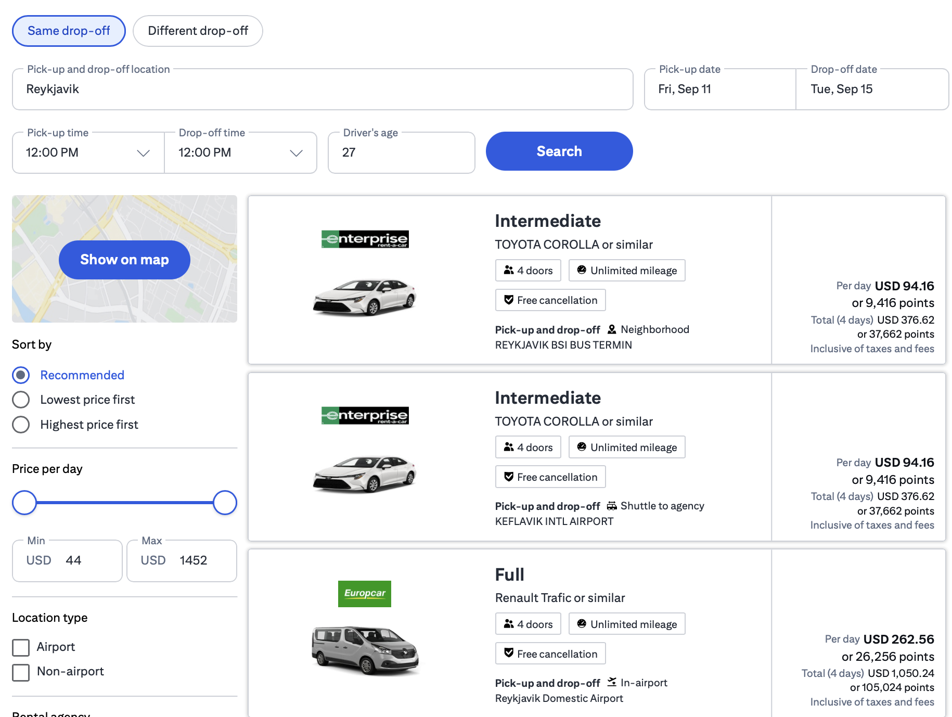Click the free cancellation shield icon on the first listing

[508, 300]
